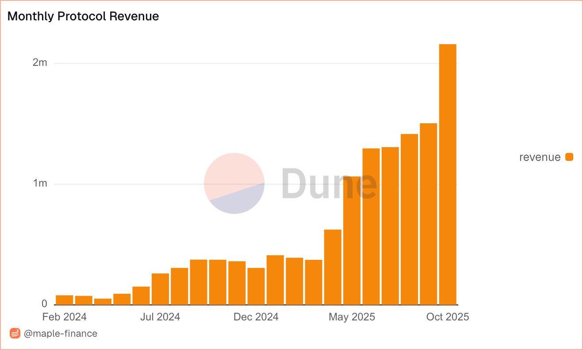Click the Feb 2024 x-axis label

pos(65,317)
